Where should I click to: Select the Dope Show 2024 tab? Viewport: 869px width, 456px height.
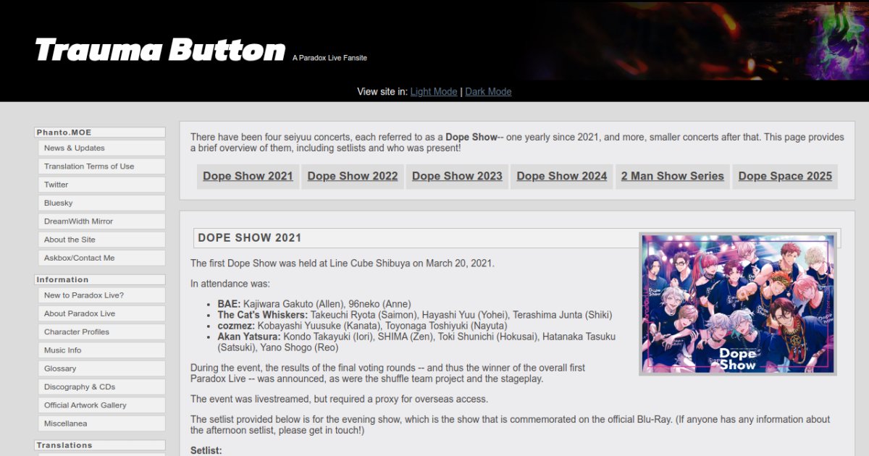coord(561,176)
